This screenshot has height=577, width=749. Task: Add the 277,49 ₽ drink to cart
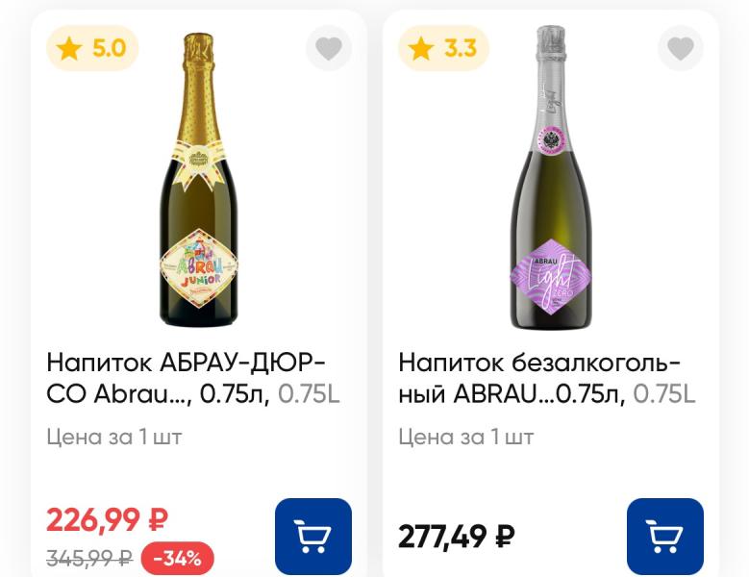(x=665, y=536)
